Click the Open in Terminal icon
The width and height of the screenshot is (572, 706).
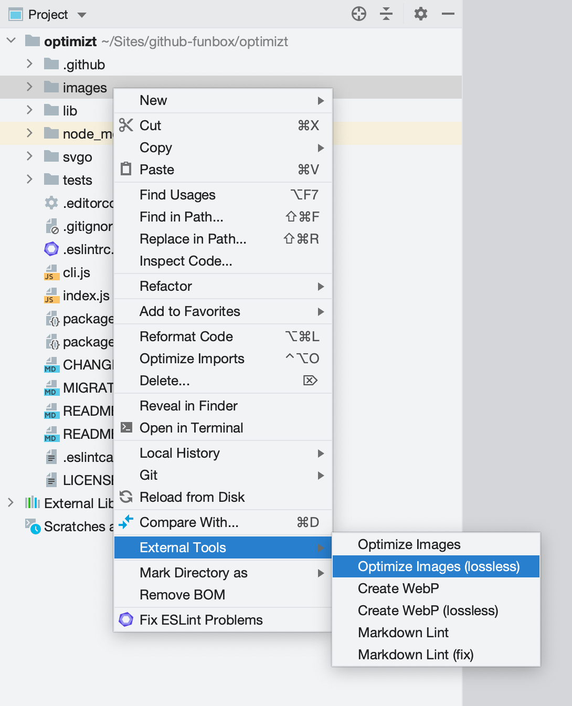coord(126,428)
